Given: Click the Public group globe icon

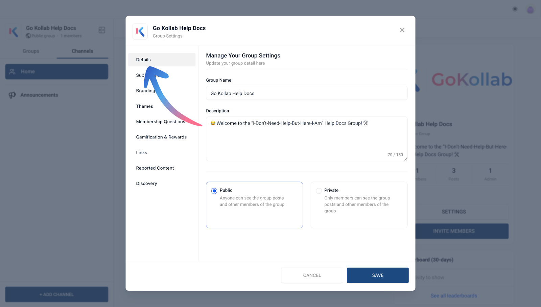Looking at the screenshot, I should (28, 36).
